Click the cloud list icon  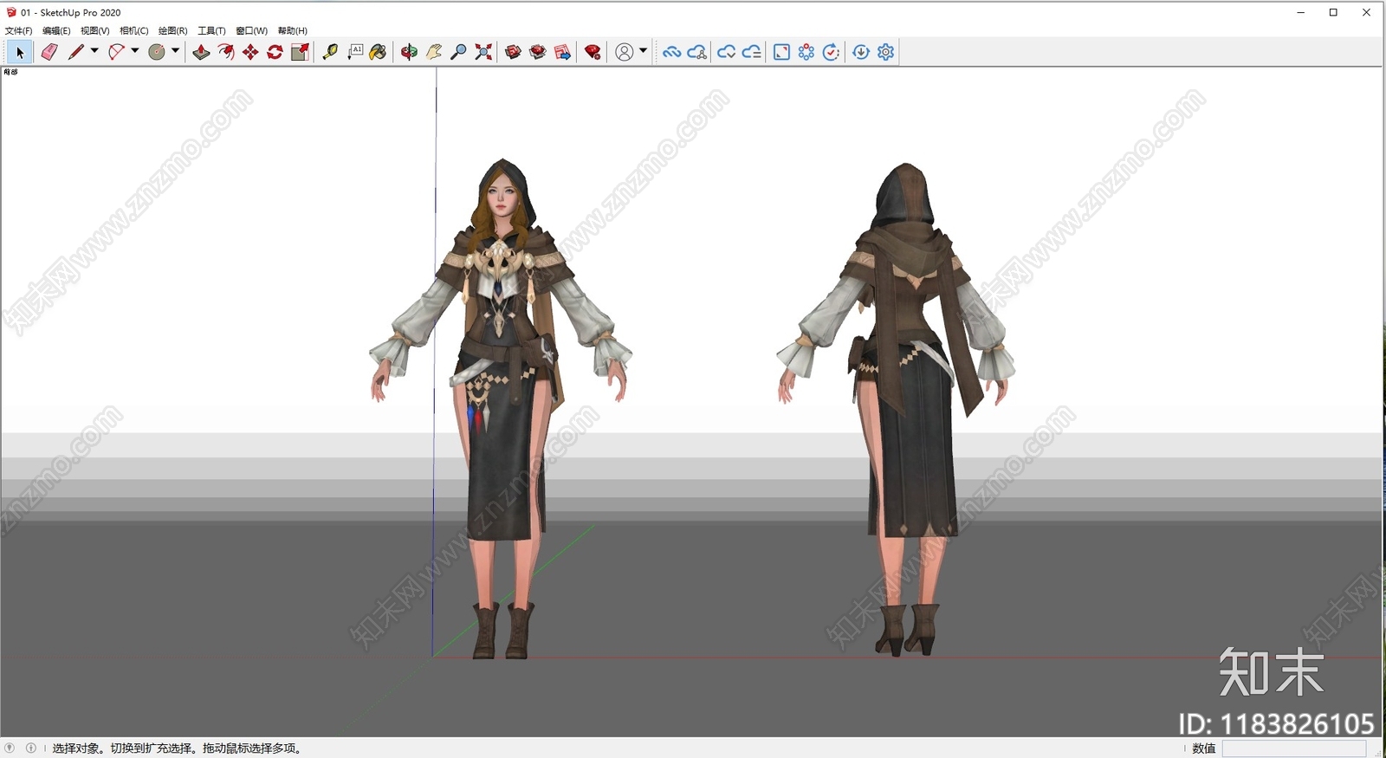(751, 52)
